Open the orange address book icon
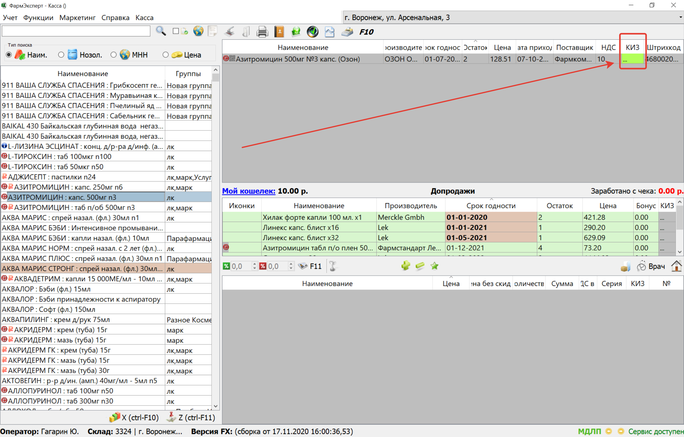The width and height of the screenshot is (684, 437). [279, 32]
